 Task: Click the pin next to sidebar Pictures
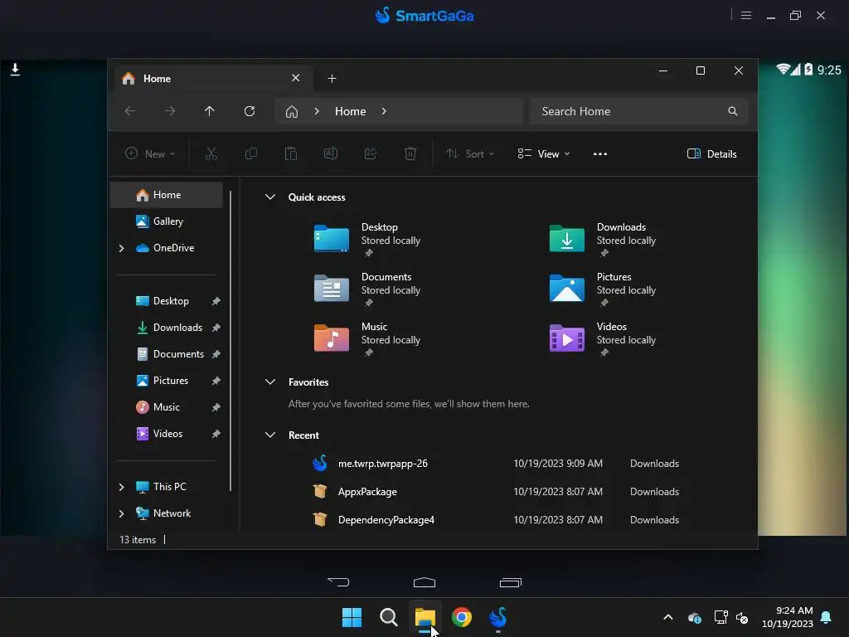[216, 380]
